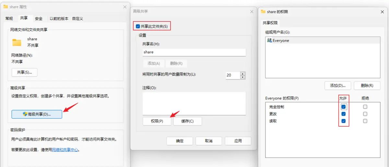Click the 完全控制 permission label
This screenshot has height=167, width=389.
click(277, 107)
